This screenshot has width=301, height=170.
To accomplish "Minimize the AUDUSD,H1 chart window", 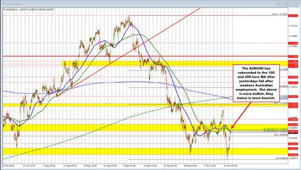I will click(279, 4).
